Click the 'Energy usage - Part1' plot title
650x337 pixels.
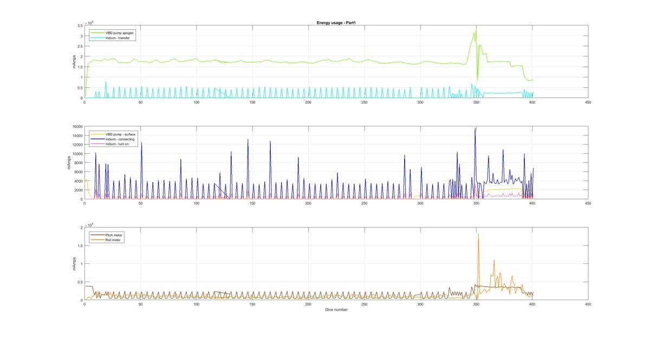[336, 23]
